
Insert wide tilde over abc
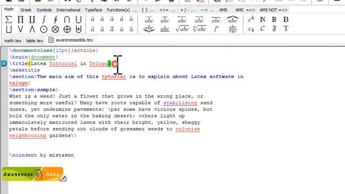pos(149,20)
